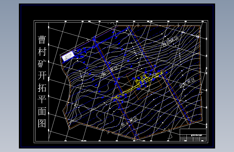Image resolution: width=234 pixels, height=152 pixels.
Task: Click the character 平 in the vertical title
Action: point(42,100)
